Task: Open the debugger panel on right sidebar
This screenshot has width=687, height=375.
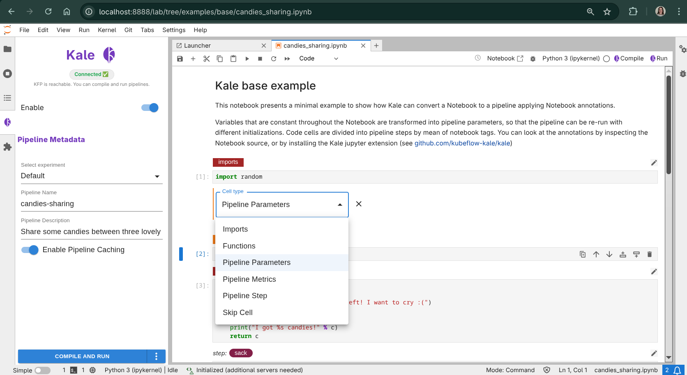Action: click(682, 74)
